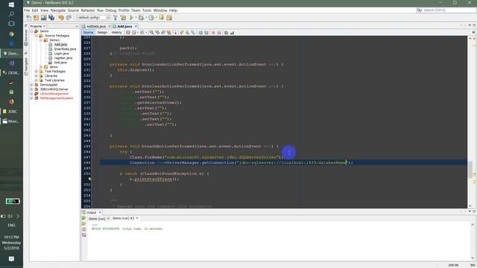
Task: Open the Window menu
Action: point(160,10)
